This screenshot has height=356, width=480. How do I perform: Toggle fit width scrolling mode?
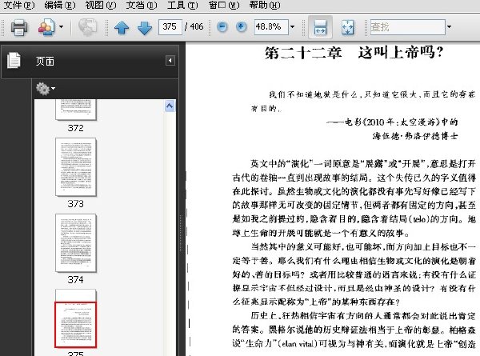pyautogui.click(x=320, y=27)
